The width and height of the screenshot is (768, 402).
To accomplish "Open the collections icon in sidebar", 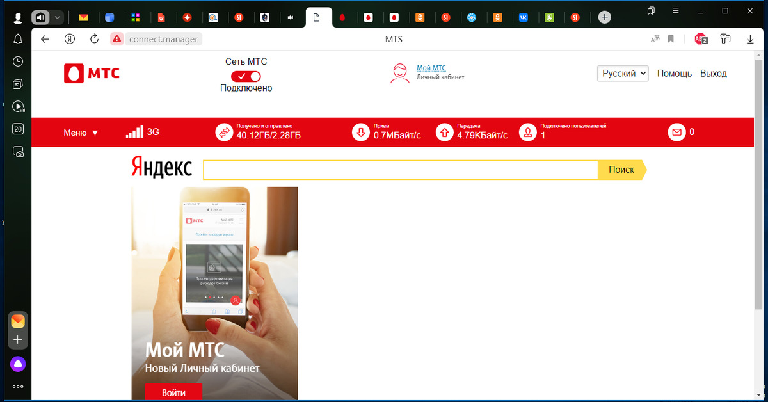I will (x=18, y=84).
